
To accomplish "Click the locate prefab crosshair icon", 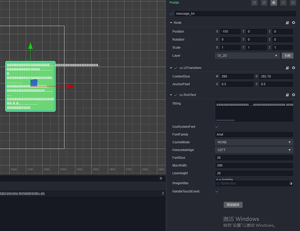I will click(274, 3).
